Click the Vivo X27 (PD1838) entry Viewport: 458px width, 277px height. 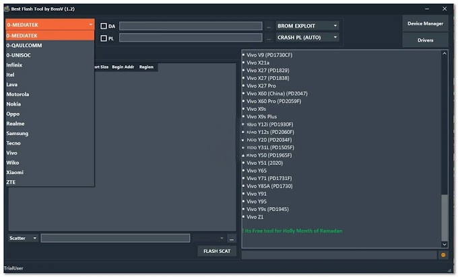pyautogui.click(x=267, y=78)
